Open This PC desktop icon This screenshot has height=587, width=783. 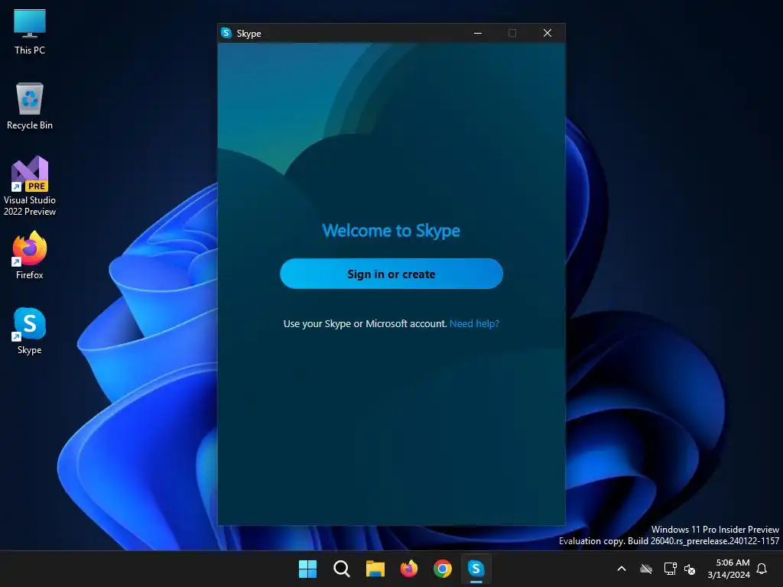pyautogui.click(x=30, y=31)
